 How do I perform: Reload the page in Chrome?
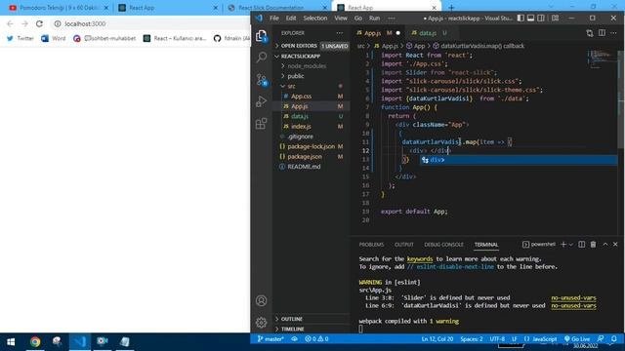[x=39, y=23]
